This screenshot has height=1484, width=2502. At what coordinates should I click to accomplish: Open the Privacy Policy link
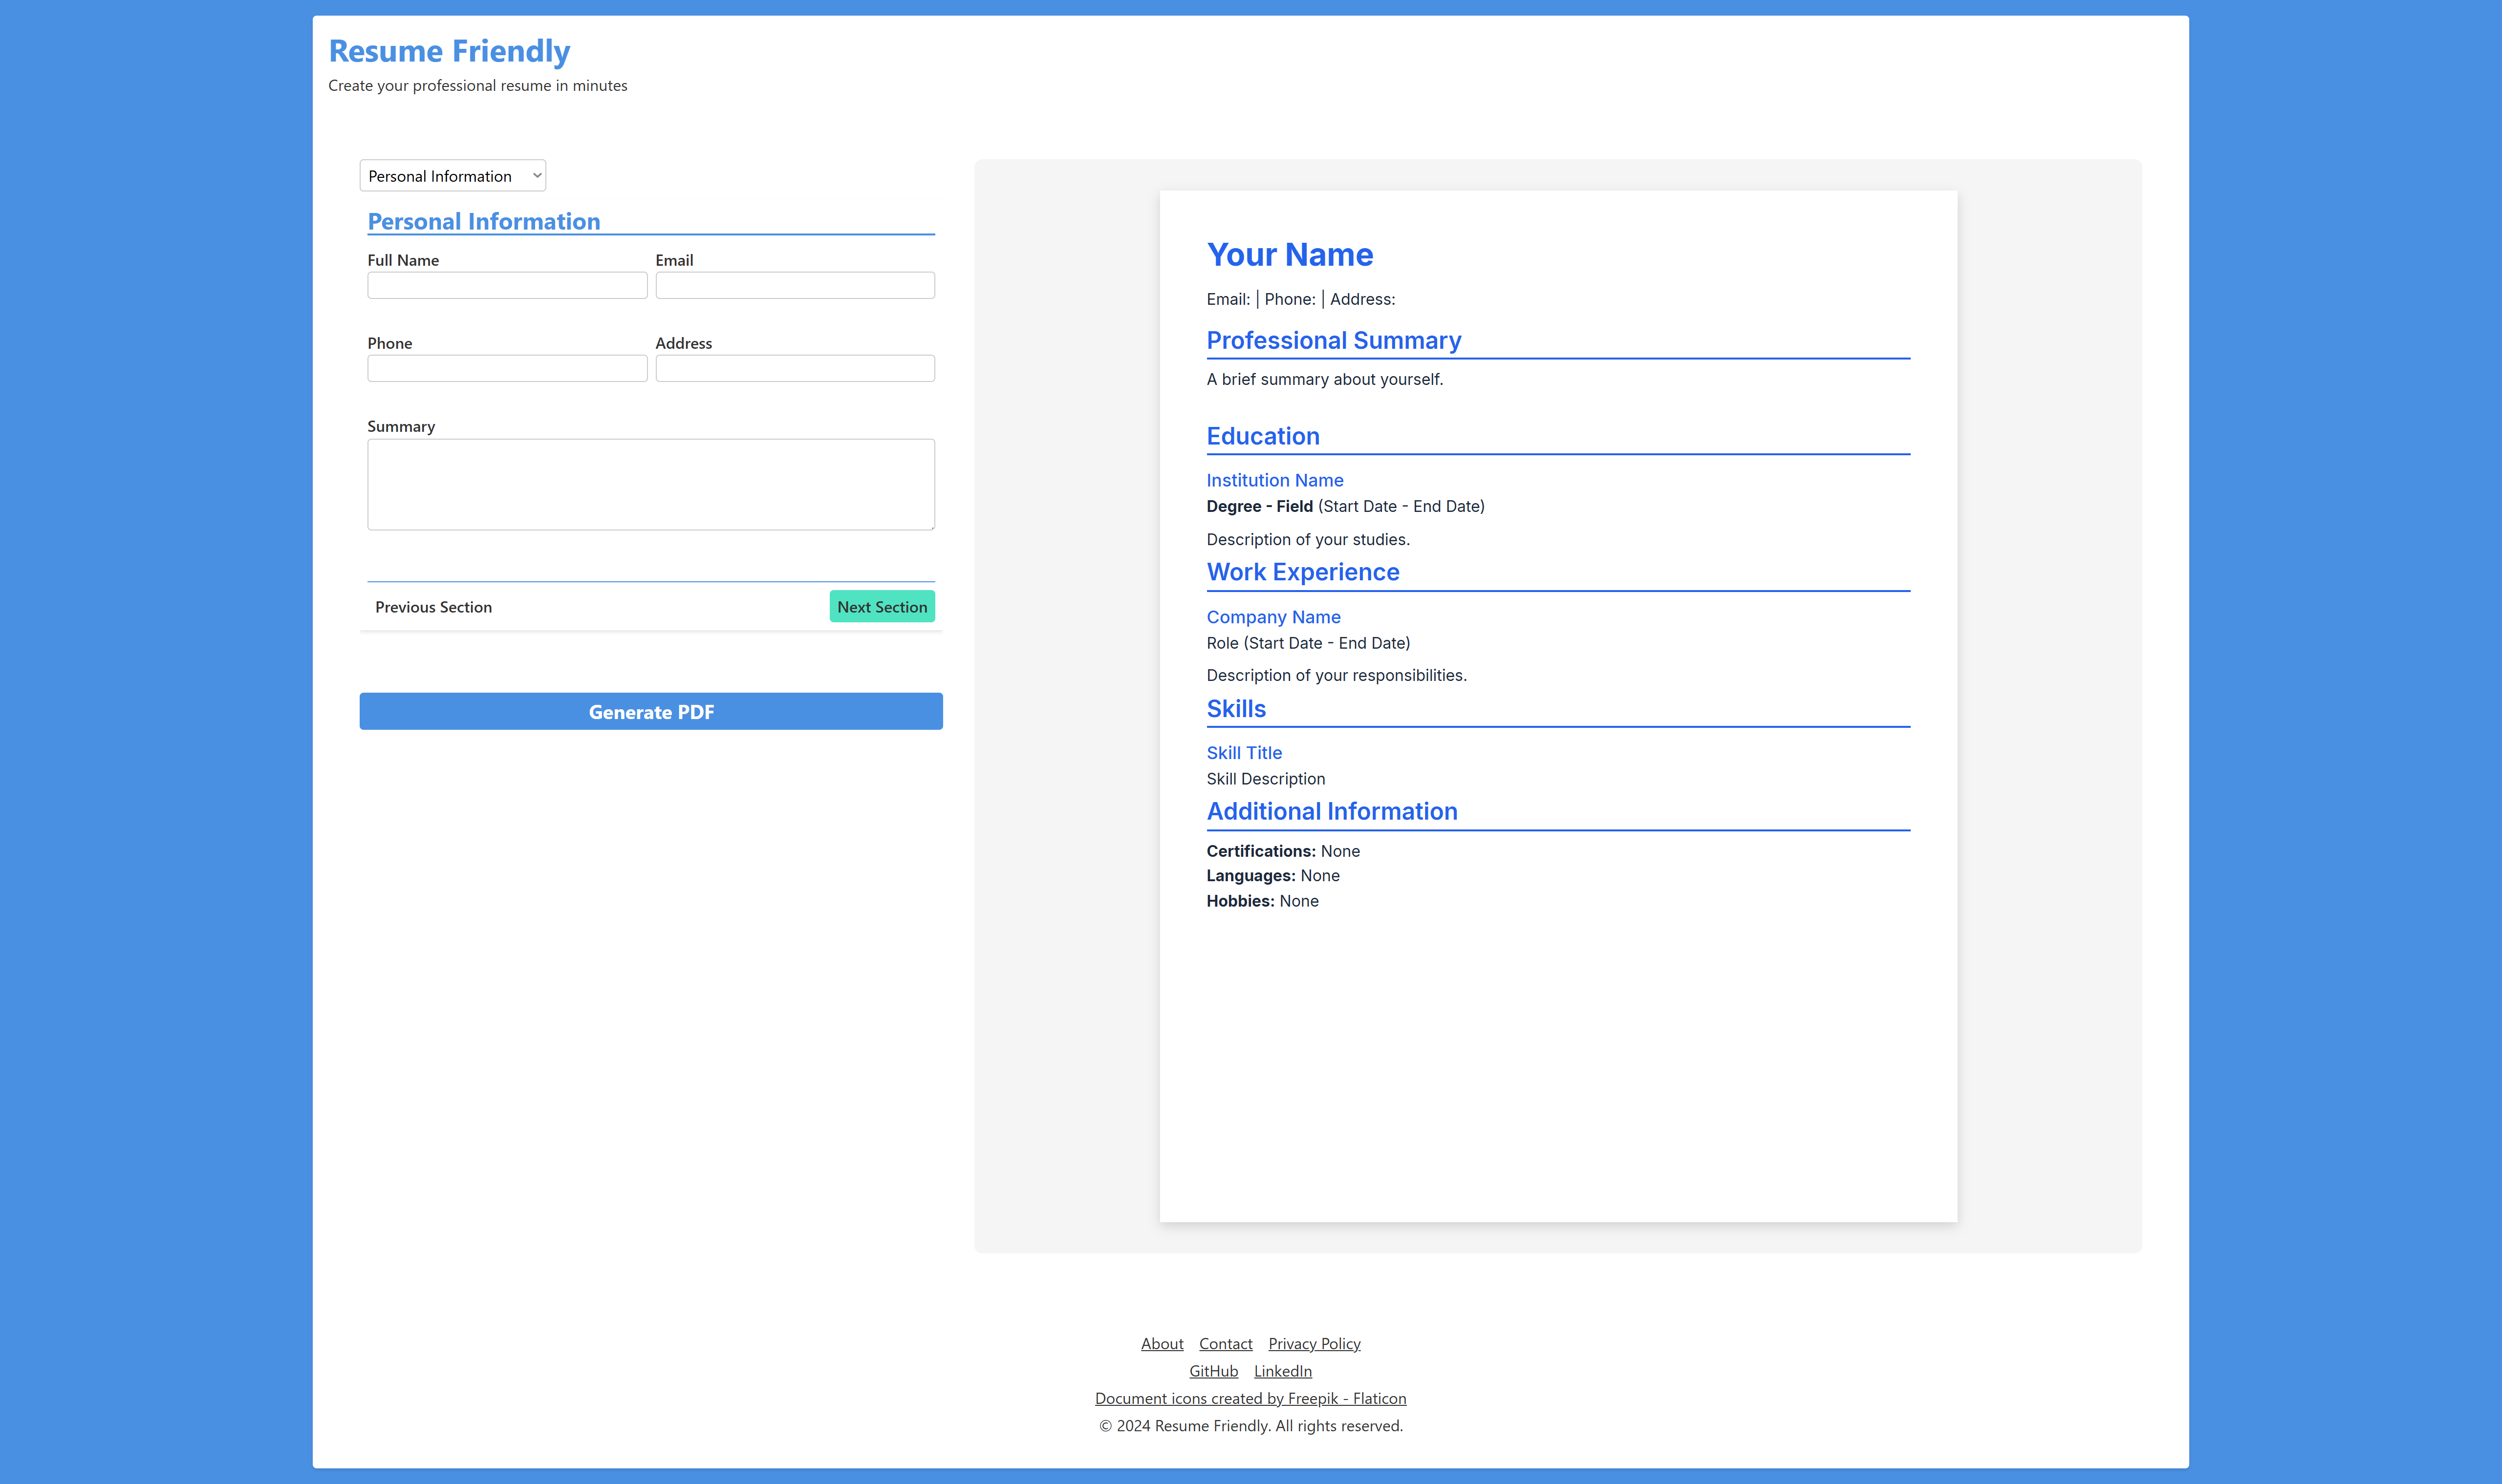tap(1314, 1344)
